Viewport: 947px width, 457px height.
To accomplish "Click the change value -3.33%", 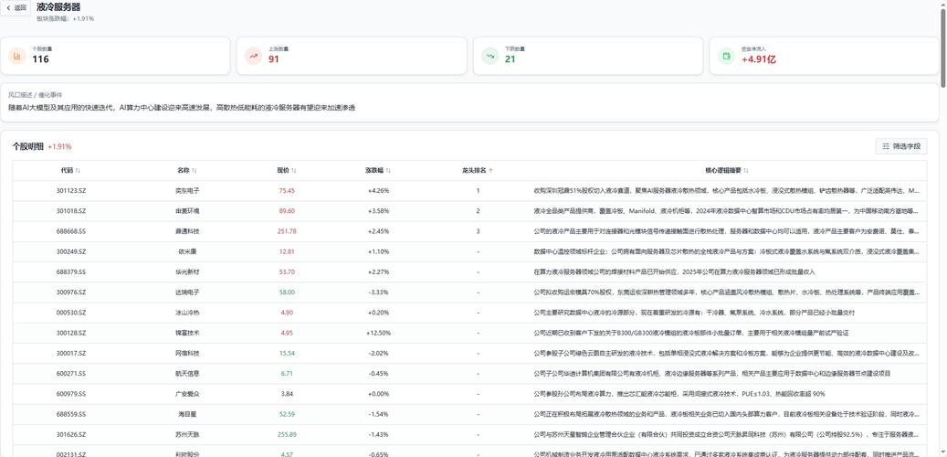I will coord(379,292).
